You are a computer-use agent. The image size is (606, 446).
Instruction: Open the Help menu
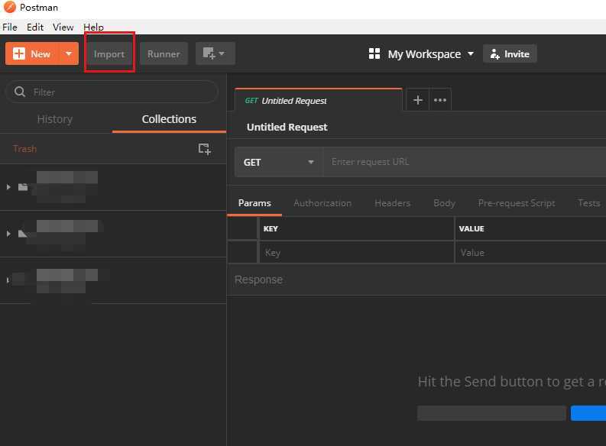[x=93, y=27]
